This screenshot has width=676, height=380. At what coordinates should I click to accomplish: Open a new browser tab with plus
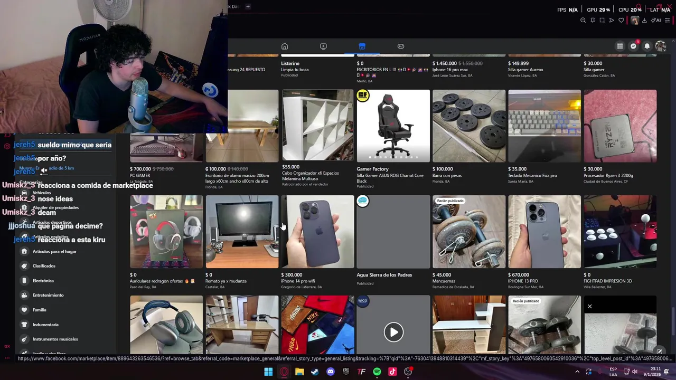[248, 6]
